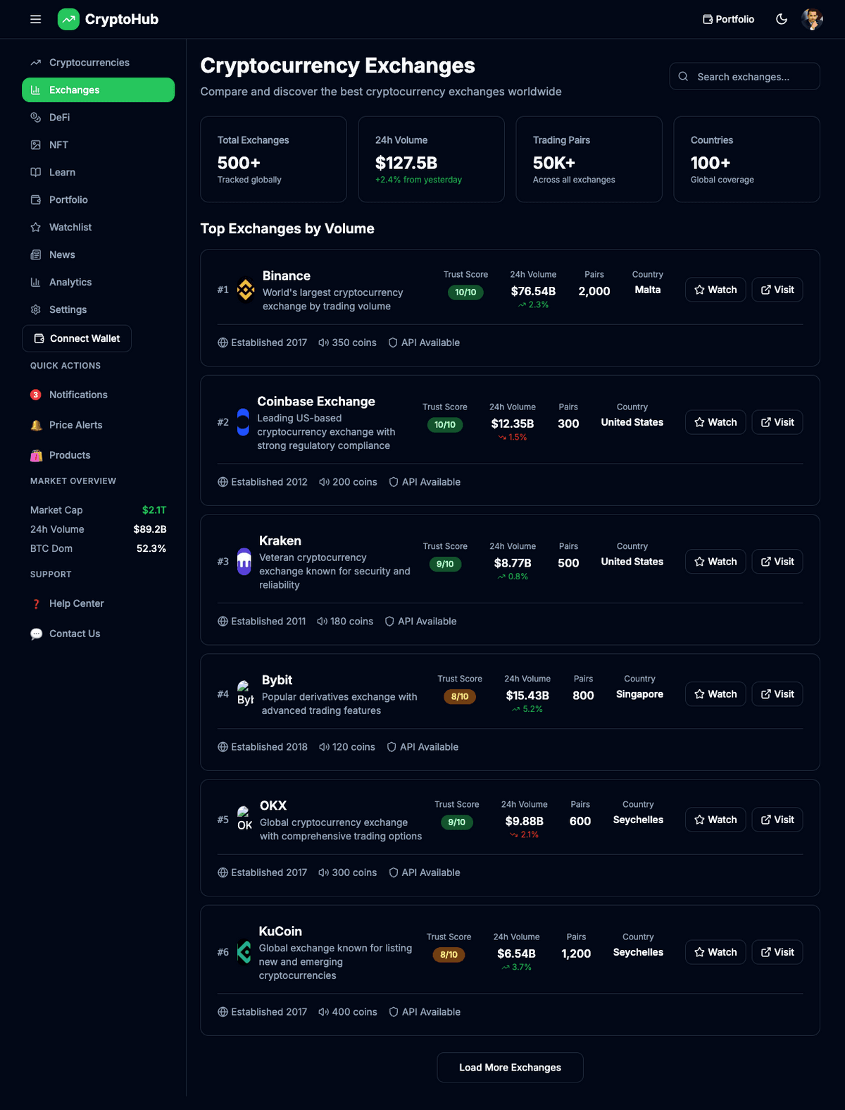Select Exchanges sidebar item

tap(98, 90)
